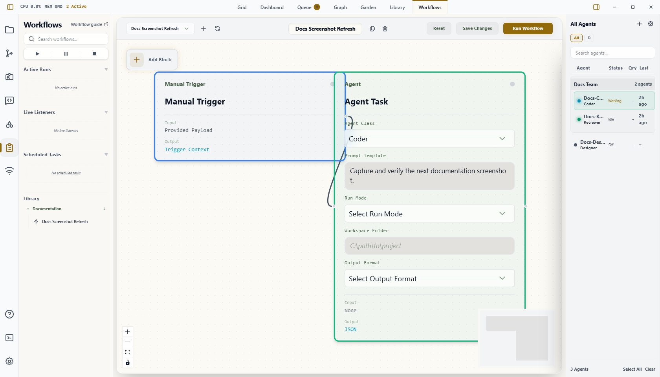Edit the Prompt Template text box
The height and width of the screenshot is (377, 660).
[429, 176]
